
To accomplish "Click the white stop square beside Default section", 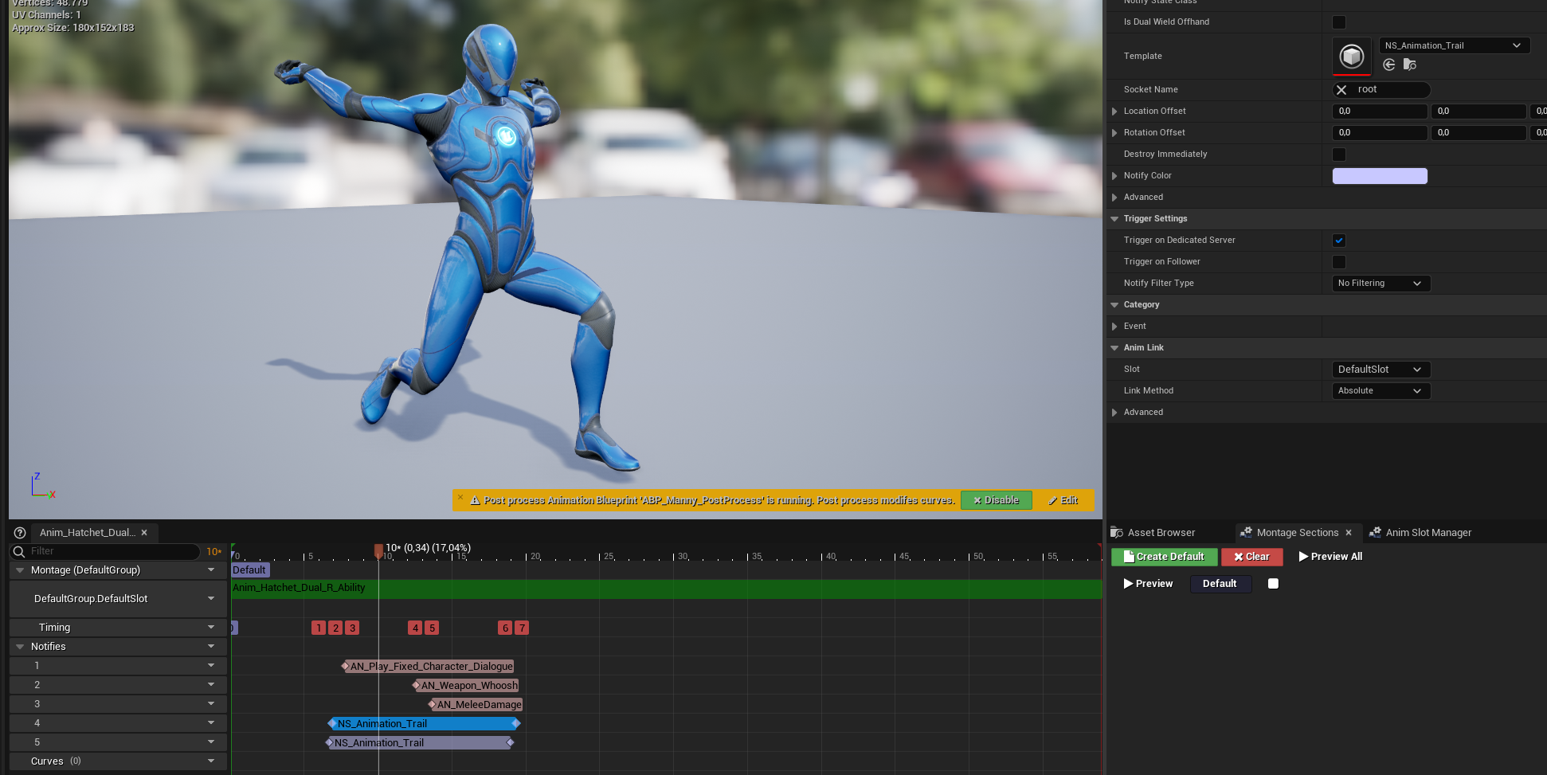I will pyautogui.click(x=1273, y=584).
